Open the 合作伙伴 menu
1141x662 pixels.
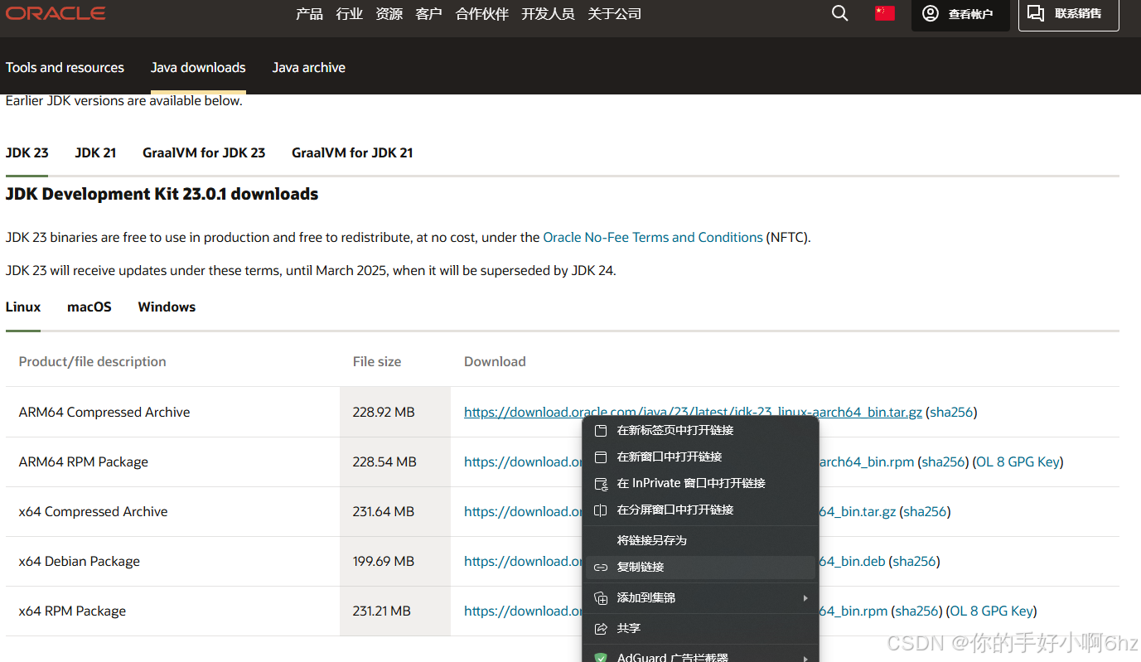pos(482,14)
